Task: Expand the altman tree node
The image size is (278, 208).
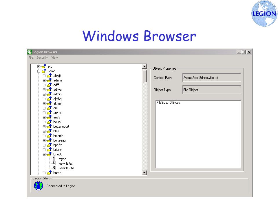Action: 44,103
